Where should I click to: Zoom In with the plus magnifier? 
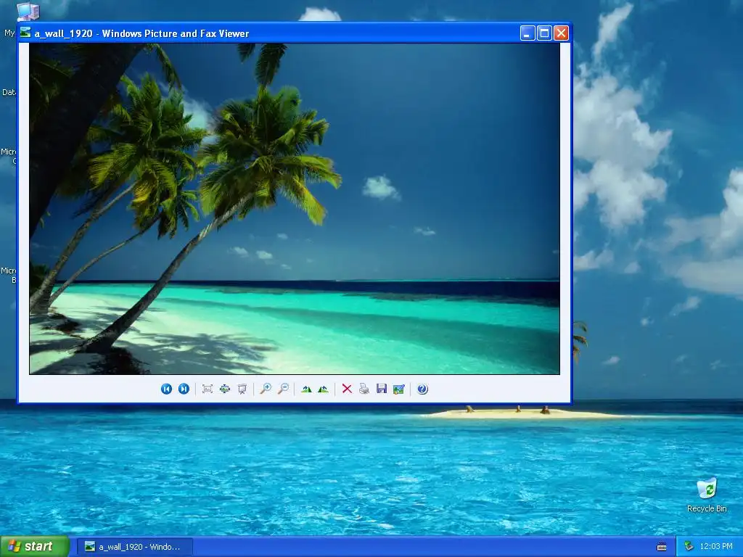(x=266, y=389)
